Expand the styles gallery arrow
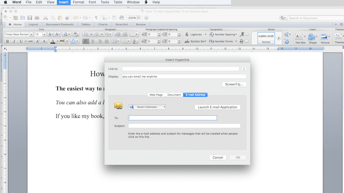This screenshot has width=344, height=193. pyautogui.click(x=279, y=38)
